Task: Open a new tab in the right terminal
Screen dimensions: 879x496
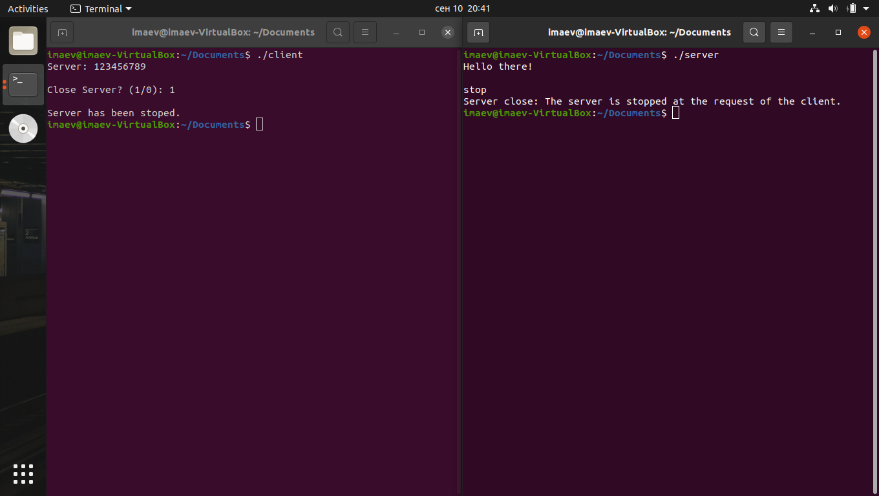Action: [478, 32]
